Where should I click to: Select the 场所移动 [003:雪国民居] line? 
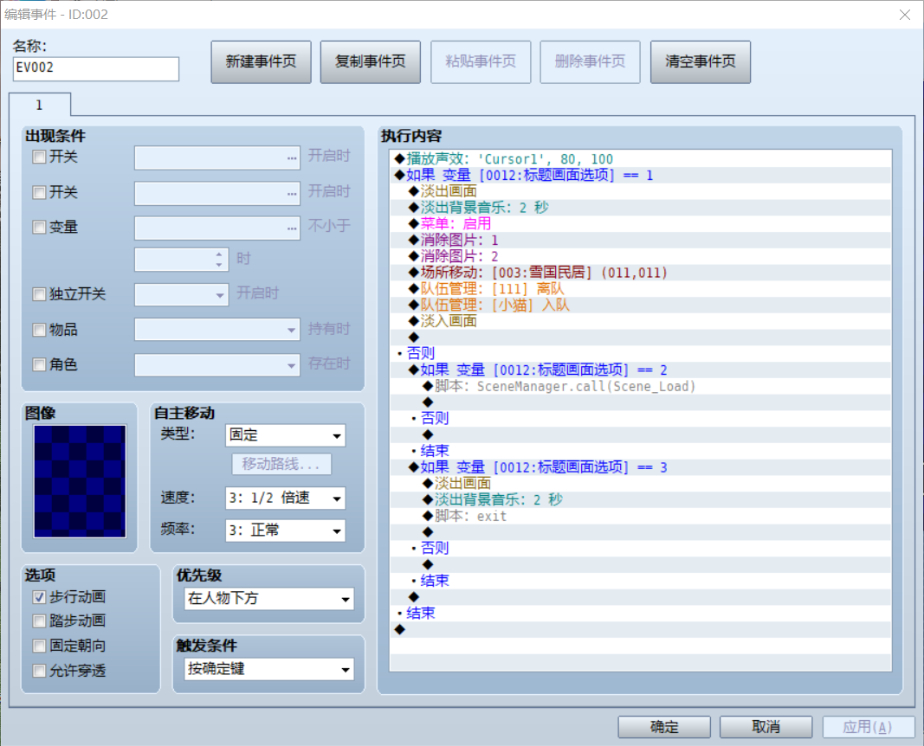[641, 273]
